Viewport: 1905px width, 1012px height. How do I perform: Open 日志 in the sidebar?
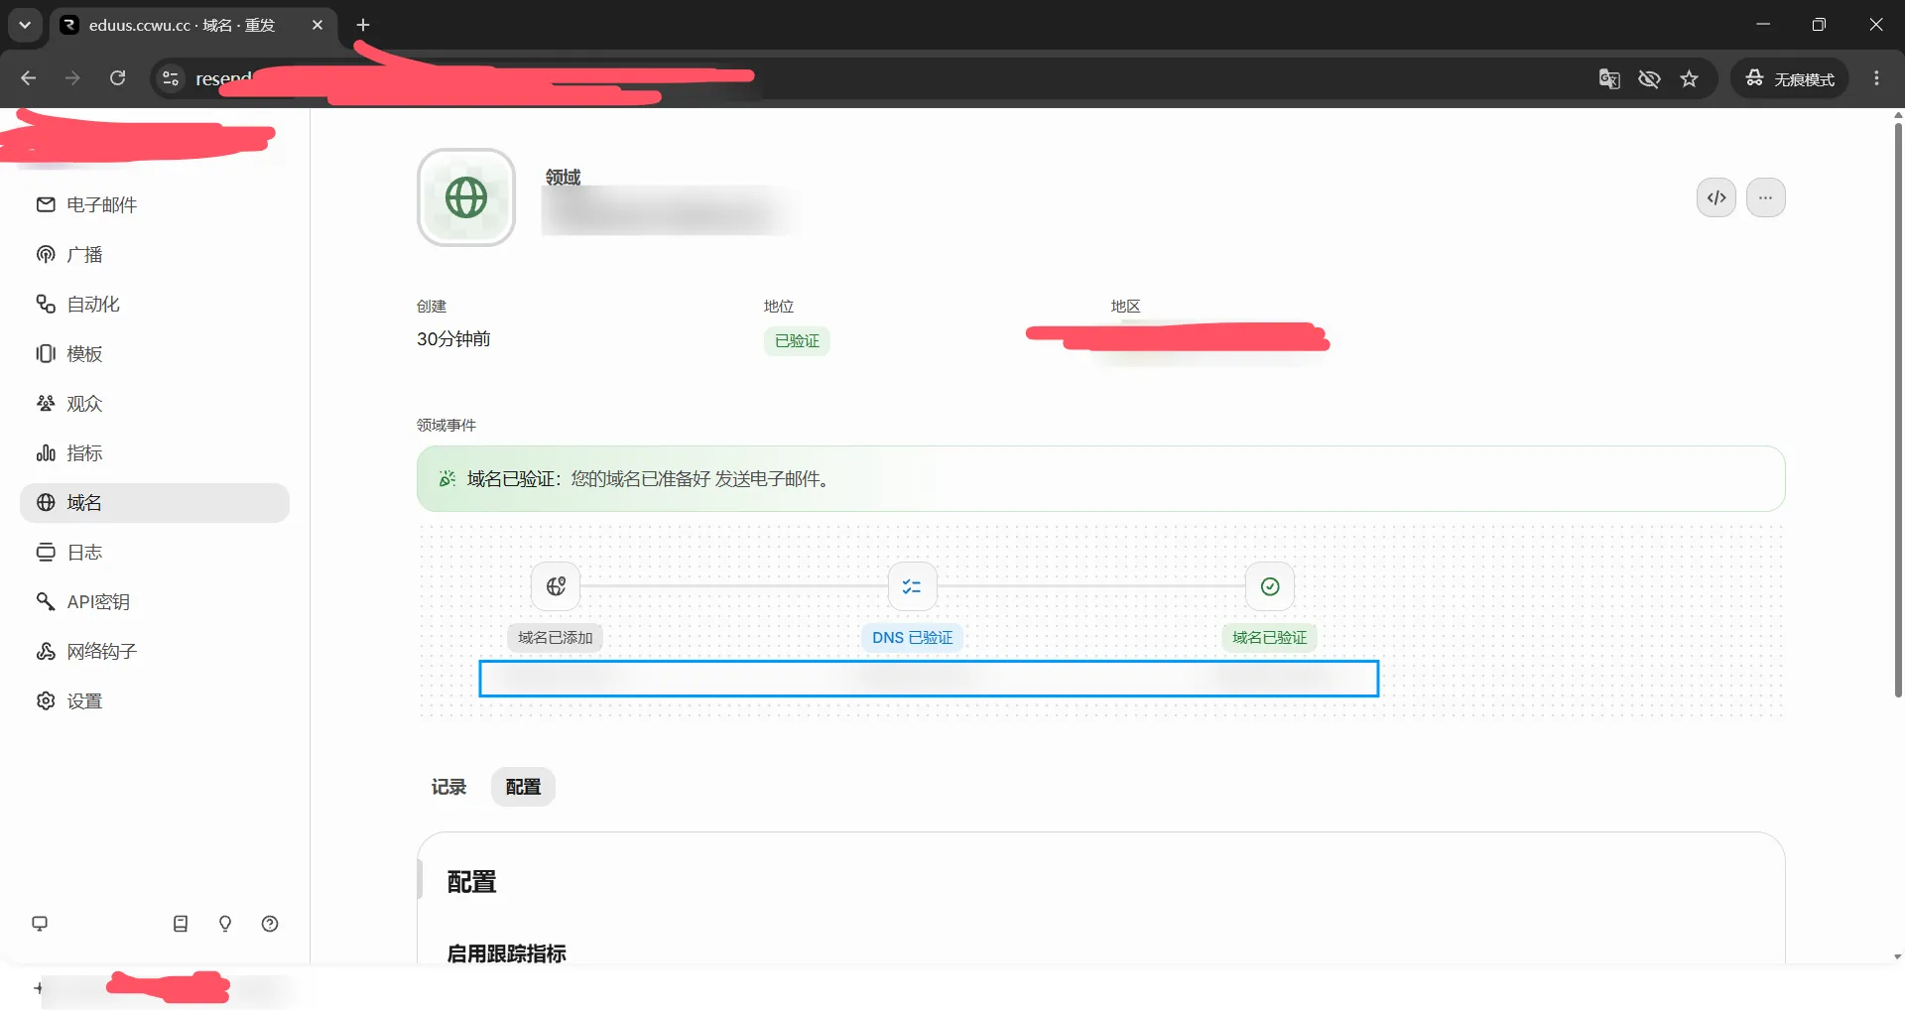155,553
